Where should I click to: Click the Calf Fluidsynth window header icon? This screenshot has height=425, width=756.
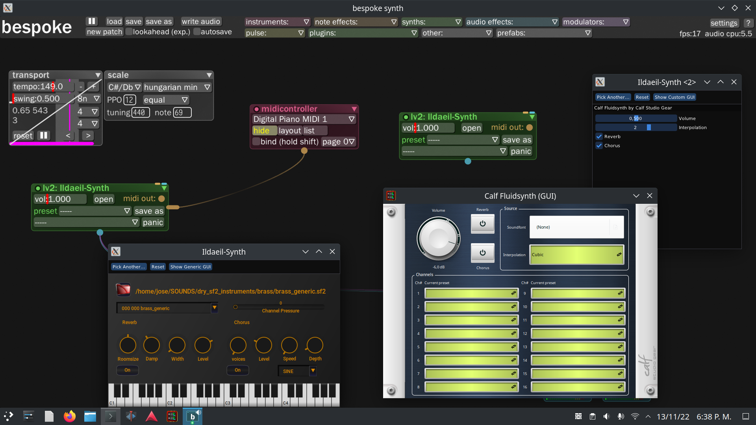tap(391, 196)
